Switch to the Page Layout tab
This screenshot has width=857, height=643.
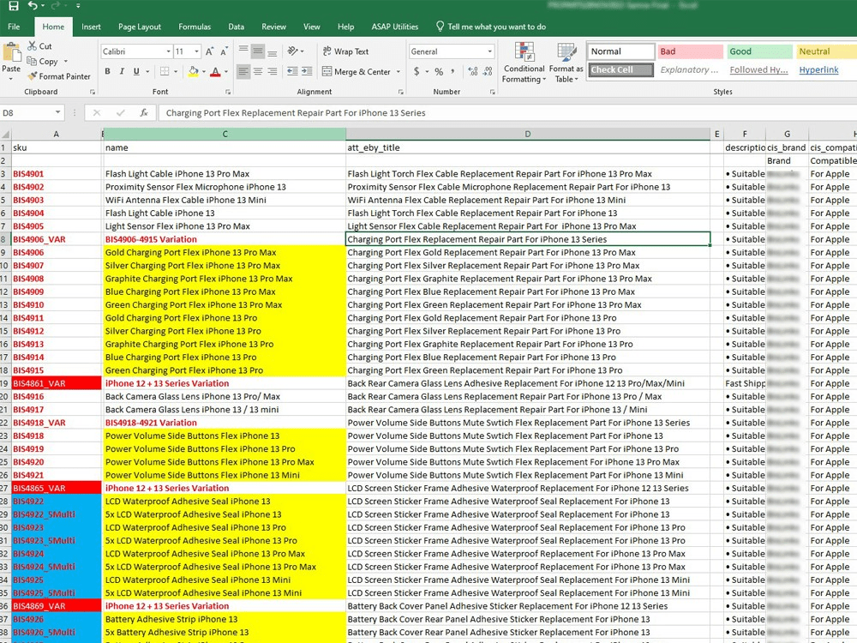pyautogui.click(x=140, y=27)
